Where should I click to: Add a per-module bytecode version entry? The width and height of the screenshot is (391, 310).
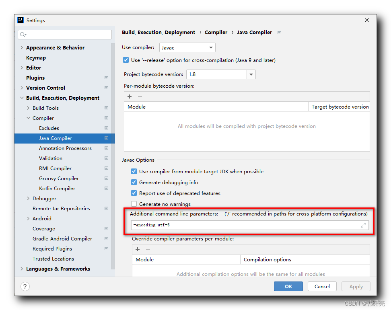point(130,96)
